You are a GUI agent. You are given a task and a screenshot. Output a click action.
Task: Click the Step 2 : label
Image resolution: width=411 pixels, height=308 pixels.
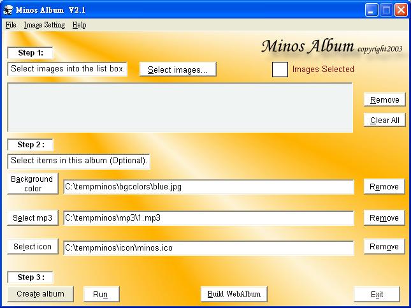(31, 145)
